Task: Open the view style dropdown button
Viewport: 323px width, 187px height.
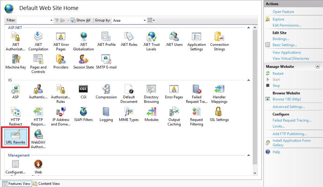Action: 151,21
